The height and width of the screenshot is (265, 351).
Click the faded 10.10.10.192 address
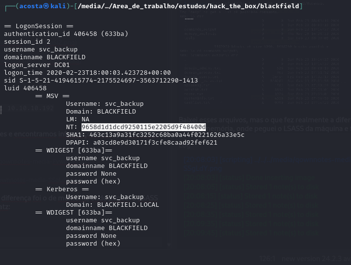pos(31,108)
